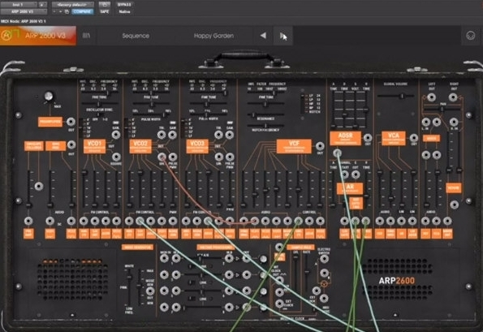Adjust the Global Volume slider
Image resolution: width=483 pixels, height=332 pixels.
tap(395, 96)
